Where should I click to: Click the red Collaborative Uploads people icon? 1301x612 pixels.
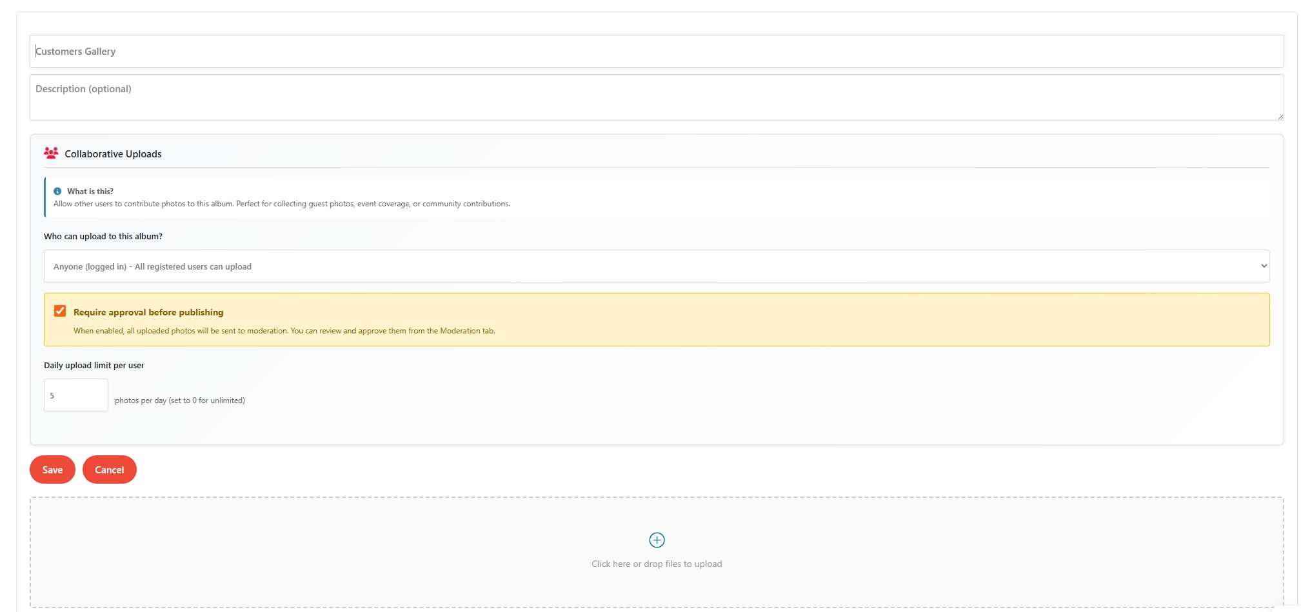click(x=50, y=153)
